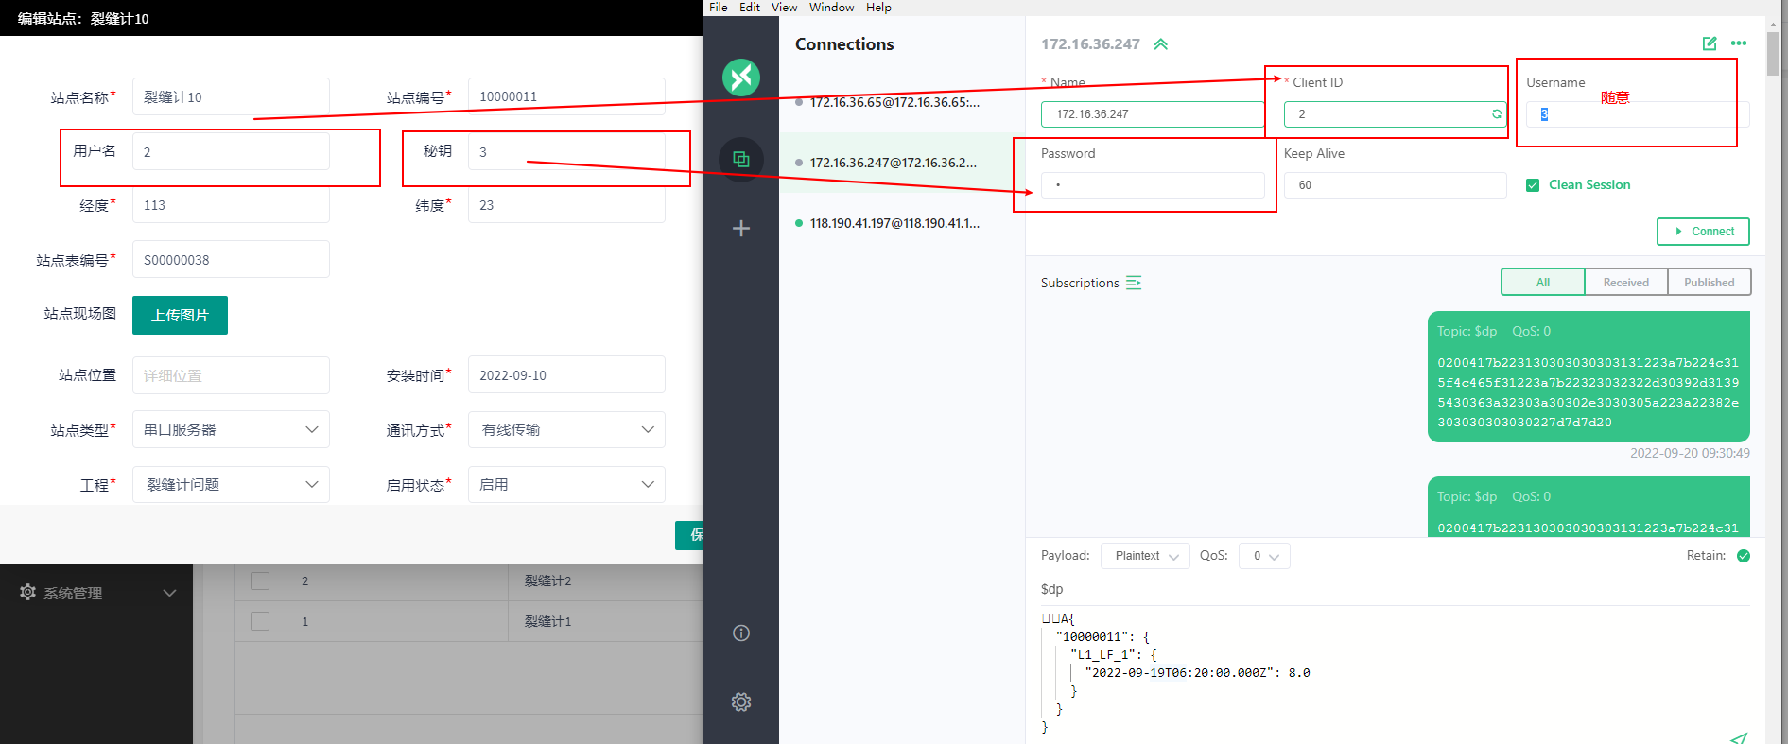Click the Connect button
Screen dimensions: 1788x744
[x=1703, y=232]
